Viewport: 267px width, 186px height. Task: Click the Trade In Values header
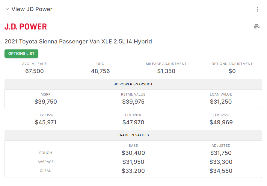pos(133,135)
